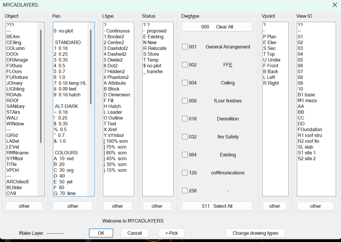This screenshot has width=341, height=242.
Task: Select B1 base in View ID list
Action: pos(306,95)
